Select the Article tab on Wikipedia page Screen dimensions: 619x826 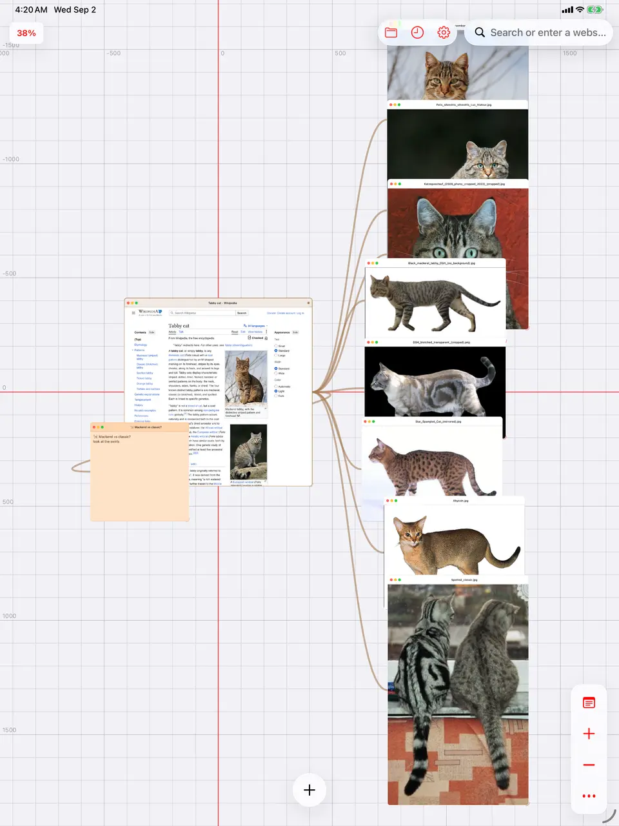tap(172, 332)
